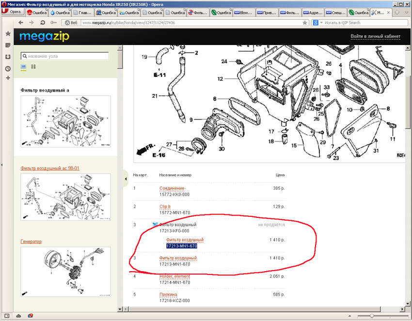Open the downloads panel in sidebar

click(8, 57)
